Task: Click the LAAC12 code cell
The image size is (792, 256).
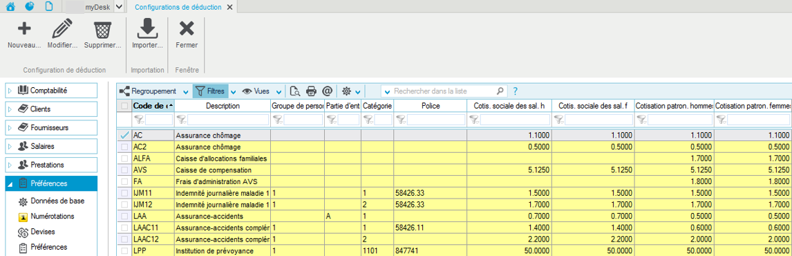Action: point(153,240)
